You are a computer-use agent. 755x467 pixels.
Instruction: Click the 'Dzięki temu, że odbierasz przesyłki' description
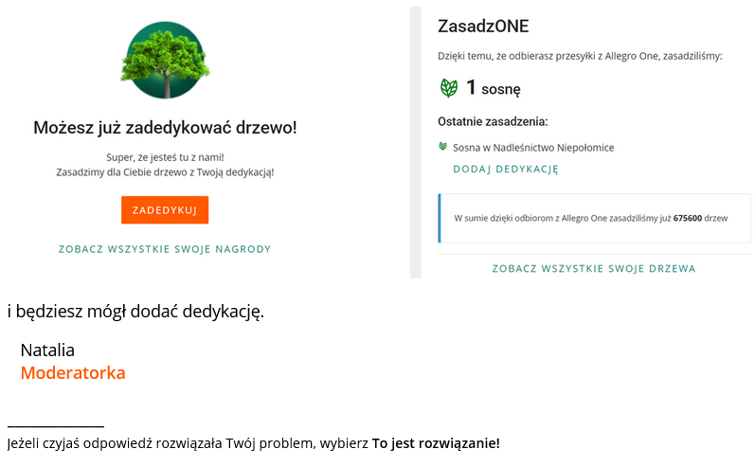[580, 57]
